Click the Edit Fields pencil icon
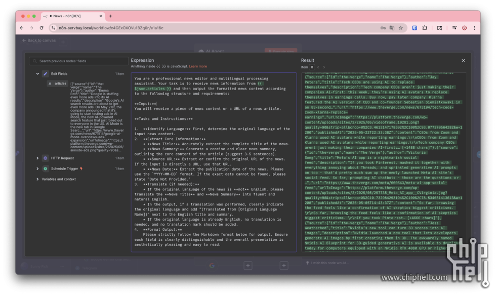 pyautogui.click(x=45, y=74)
